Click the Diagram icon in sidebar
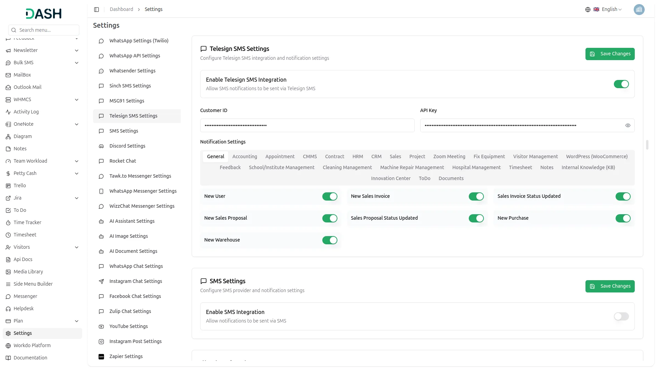 tap(8, 137)
